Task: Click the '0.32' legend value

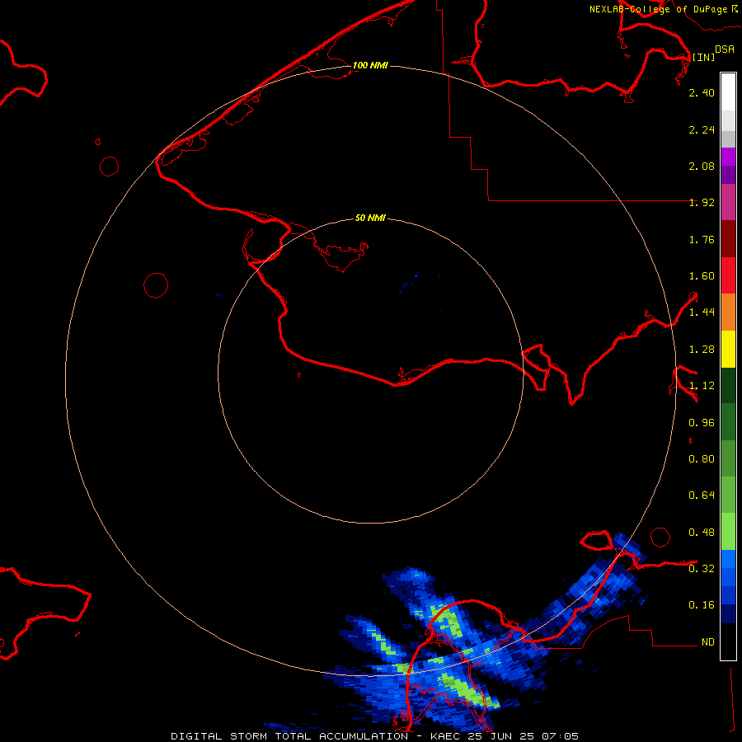Action: [702, 568]
